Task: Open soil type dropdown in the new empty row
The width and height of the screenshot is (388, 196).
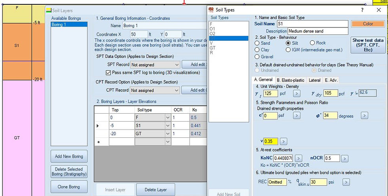Action: (168, 142)
